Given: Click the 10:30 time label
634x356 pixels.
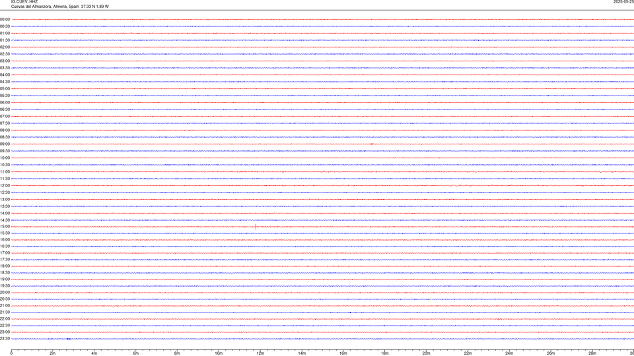Looking at the screenshot, I should point(5,165).
